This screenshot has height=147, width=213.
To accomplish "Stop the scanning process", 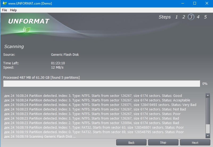I will [x=163, y=142].
